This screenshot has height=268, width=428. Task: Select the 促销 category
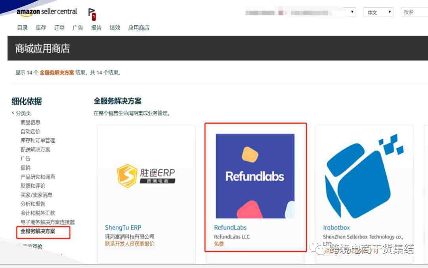click(26, 168)
